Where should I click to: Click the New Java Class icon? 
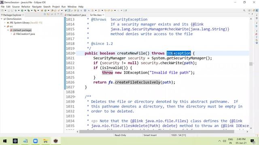tap(45, 10)
